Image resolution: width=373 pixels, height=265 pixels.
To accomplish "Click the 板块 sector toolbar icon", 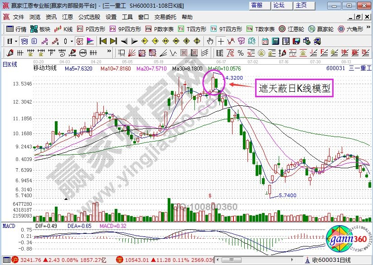I will [x=40, y=29].
